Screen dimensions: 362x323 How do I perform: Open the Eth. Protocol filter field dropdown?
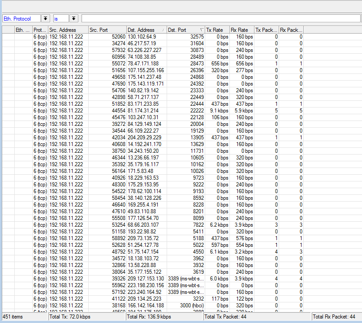(46, 18)
